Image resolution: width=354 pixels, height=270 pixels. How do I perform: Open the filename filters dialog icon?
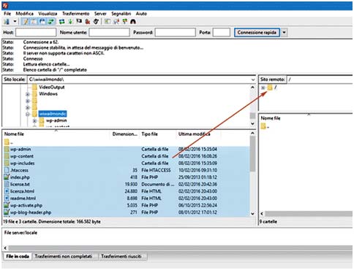(108, 22)
